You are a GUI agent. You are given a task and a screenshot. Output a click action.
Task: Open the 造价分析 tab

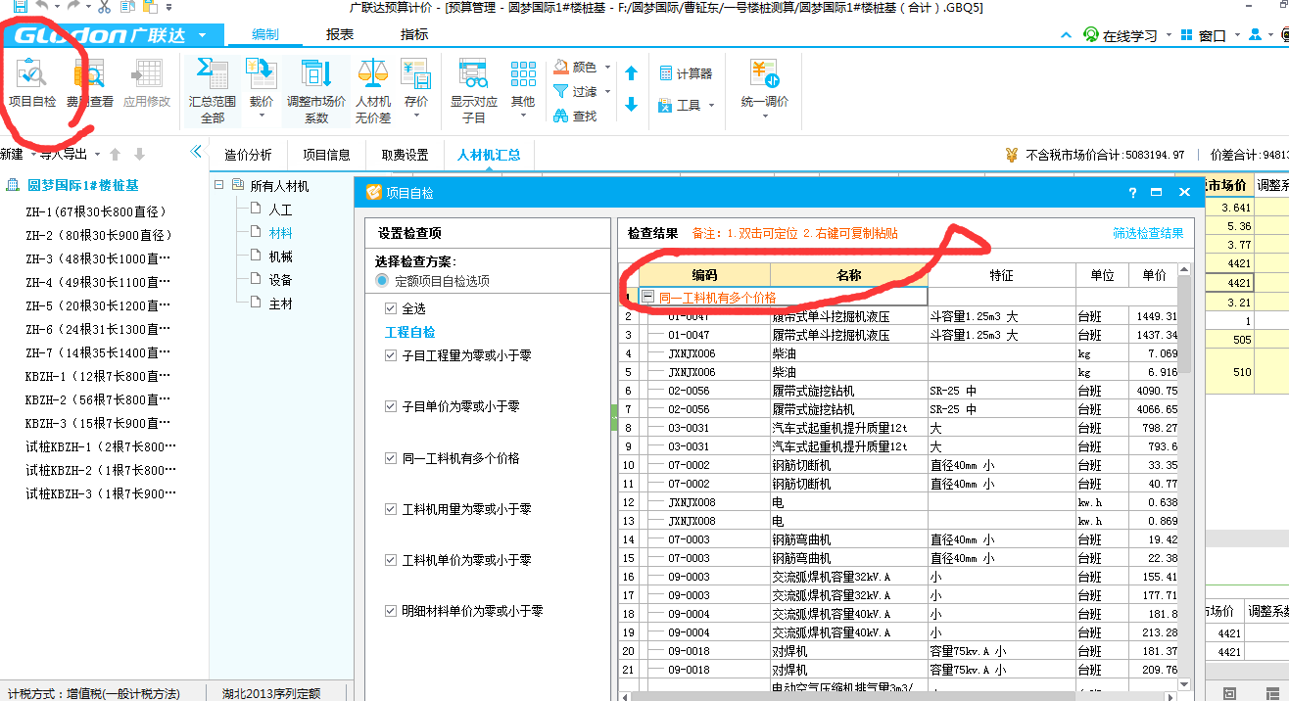(248, 155)
